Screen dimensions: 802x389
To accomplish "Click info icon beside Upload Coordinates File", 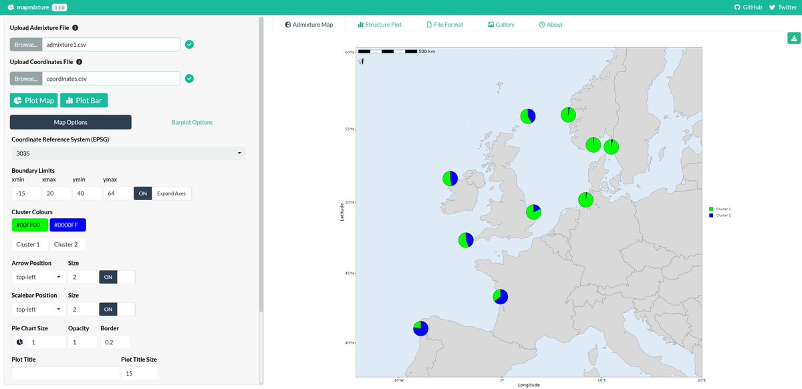I will point(79,62).
